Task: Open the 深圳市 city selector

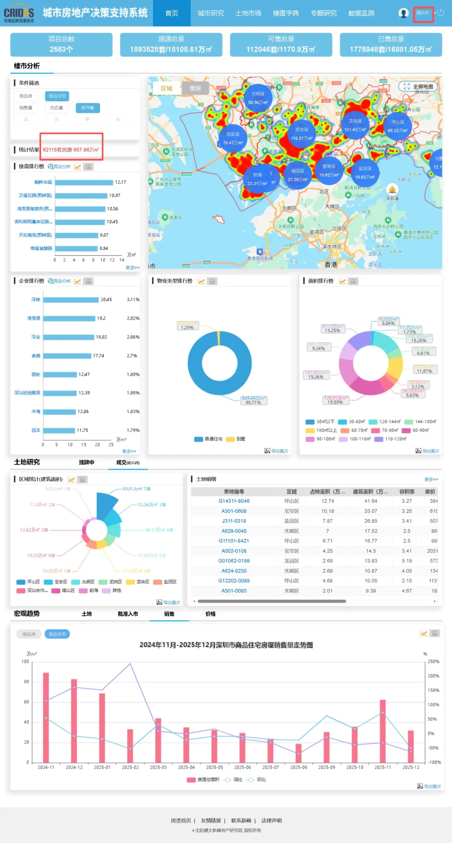Action: [423, 13]
